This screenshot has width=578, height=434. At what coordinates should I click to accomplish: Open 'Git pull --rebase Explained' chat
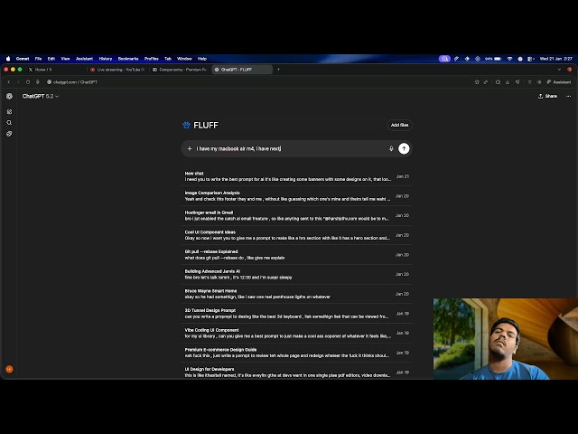(297, 255)
